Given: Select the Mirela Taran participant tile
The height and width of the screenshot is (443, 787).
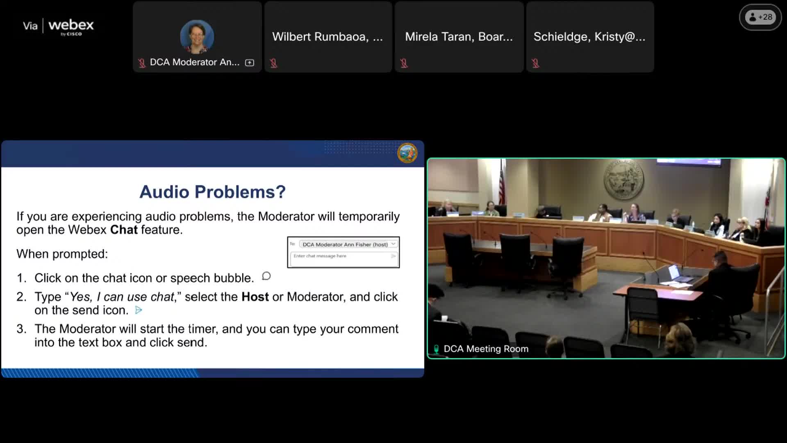Looking at the screenshot, I should [x=459, y=37].
